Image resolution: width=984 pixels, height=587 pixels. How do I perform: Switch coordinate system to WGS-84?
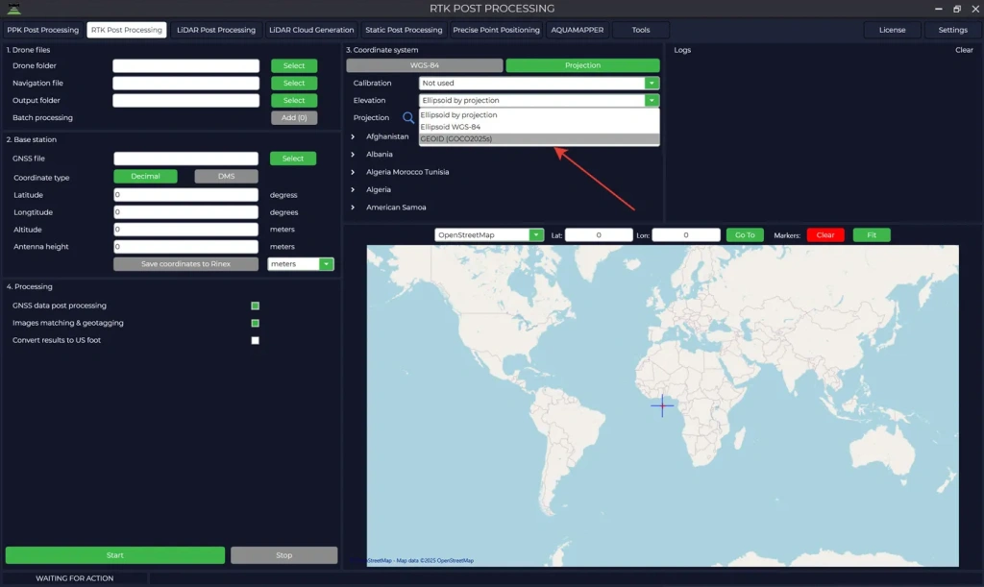(x=427, y=65)
